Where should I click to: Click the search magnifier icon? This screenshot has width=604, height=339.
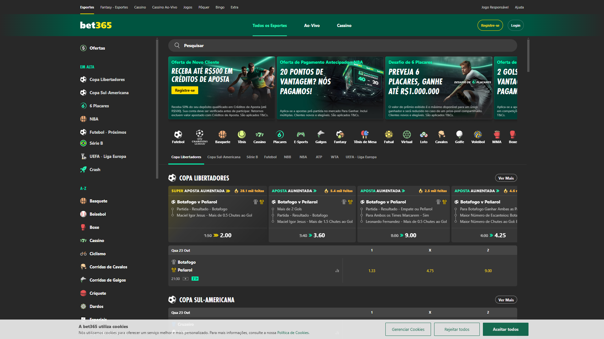point(177,46)
